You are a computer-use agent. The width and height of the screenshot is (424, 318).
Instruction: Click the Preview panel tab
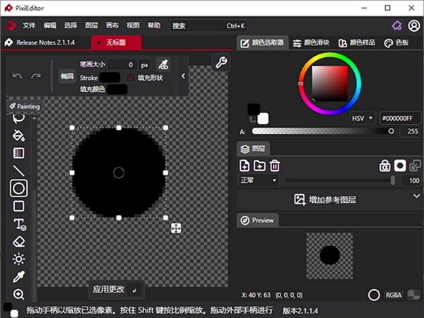pos(258,220)
